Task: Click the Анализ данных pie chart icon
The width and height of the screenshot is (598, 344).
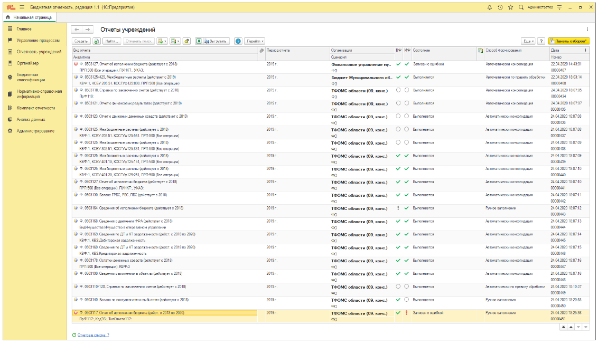Action: pyautogui.click(x=10, y=119)
